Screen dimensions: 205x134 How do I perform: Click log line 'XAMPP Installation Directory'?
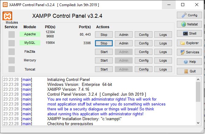84,119
